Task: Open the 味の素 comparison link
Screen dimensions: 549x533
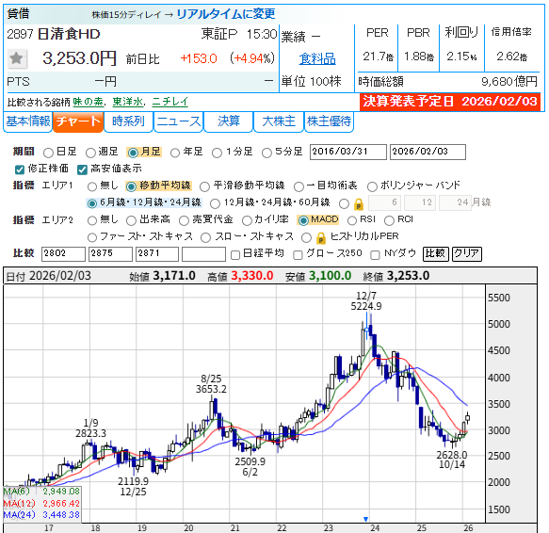Action: [x=88, y=102]
